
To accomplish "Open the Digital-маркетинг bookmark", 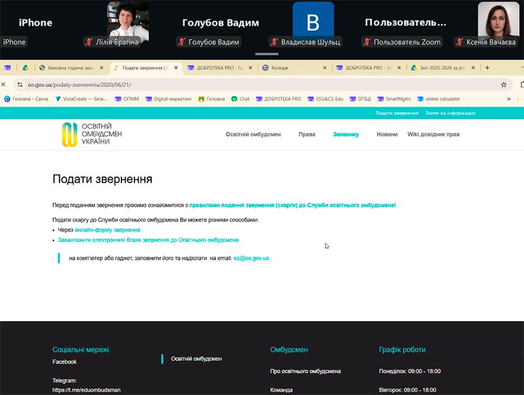I will click(x=169, y=99).
